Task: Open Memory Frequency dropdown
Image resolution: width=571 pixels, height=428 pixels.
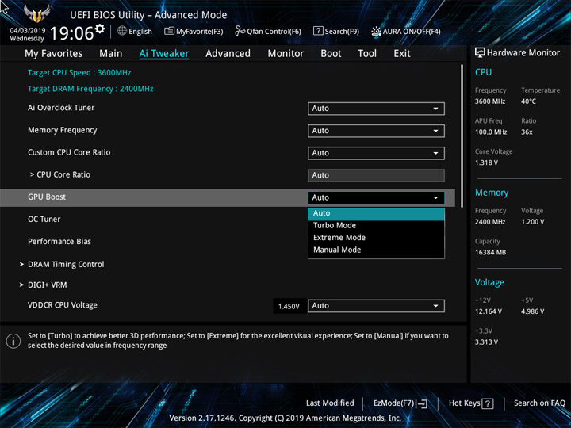Action: point(376,131)
